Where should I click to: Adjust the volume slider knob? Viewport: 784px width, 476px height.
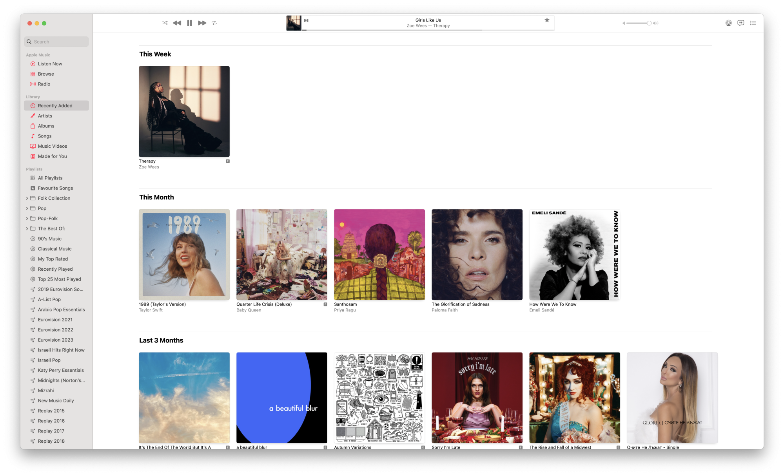(x=649, y=24)
